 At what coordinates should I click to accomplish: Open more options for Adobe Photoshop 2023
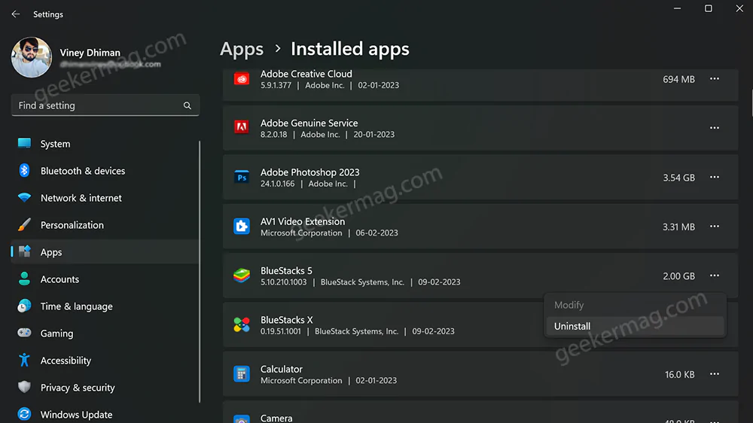click(715, 177)
